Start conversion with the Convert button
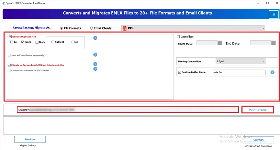Image resolution: width=280 pixels, height=150 pixels. coord(258,140)
